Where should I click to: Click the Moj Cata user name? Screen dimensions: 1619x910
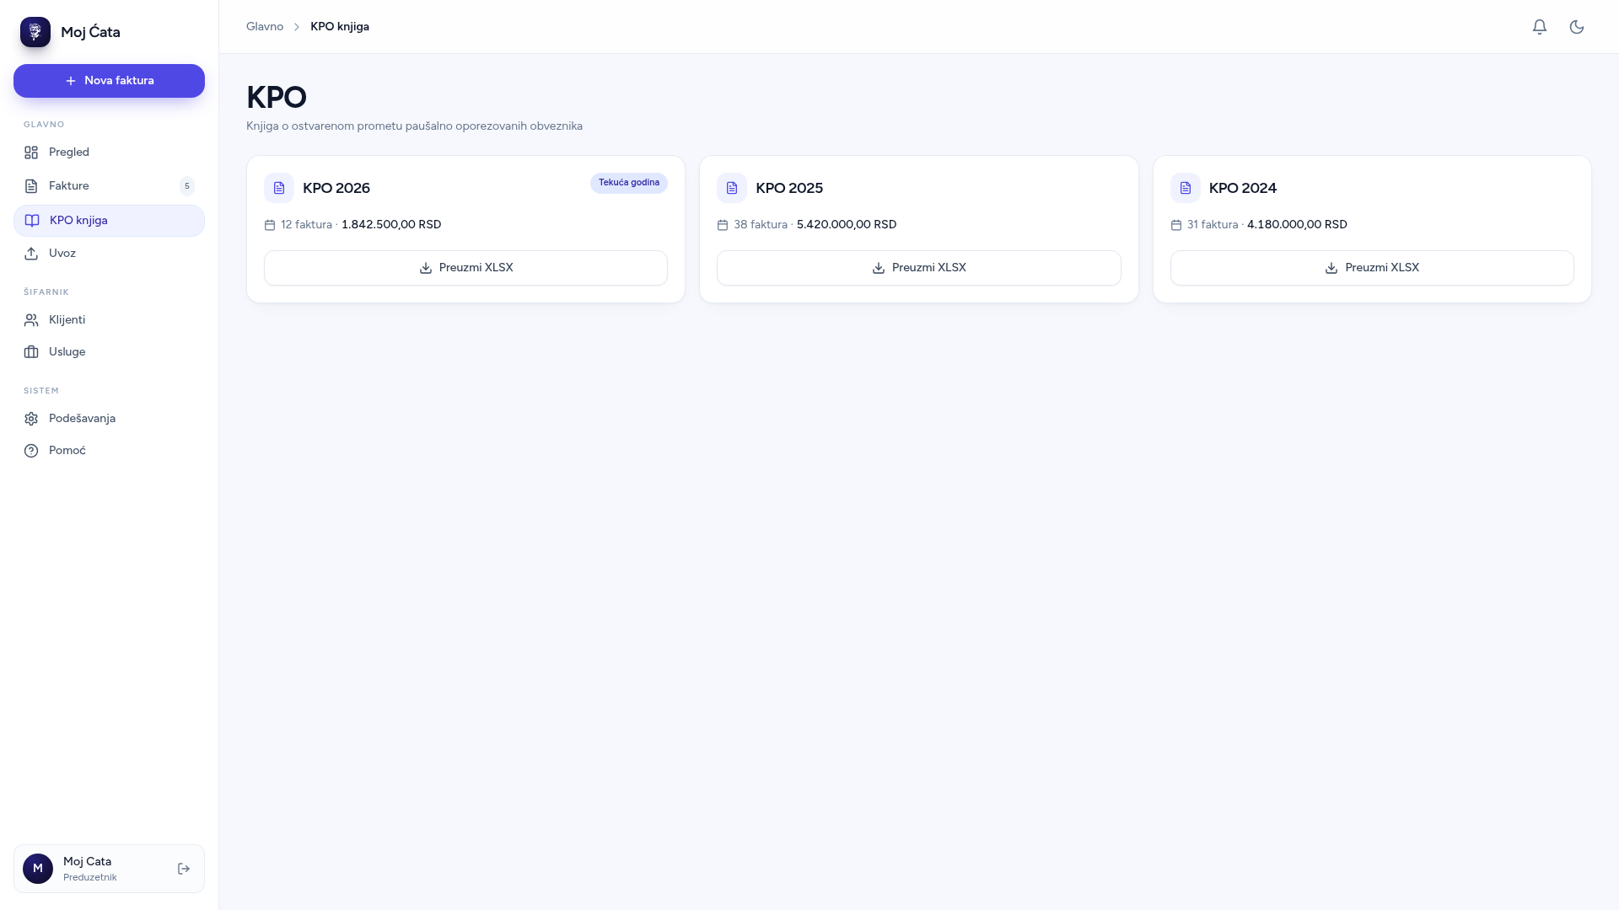[87, 862]
